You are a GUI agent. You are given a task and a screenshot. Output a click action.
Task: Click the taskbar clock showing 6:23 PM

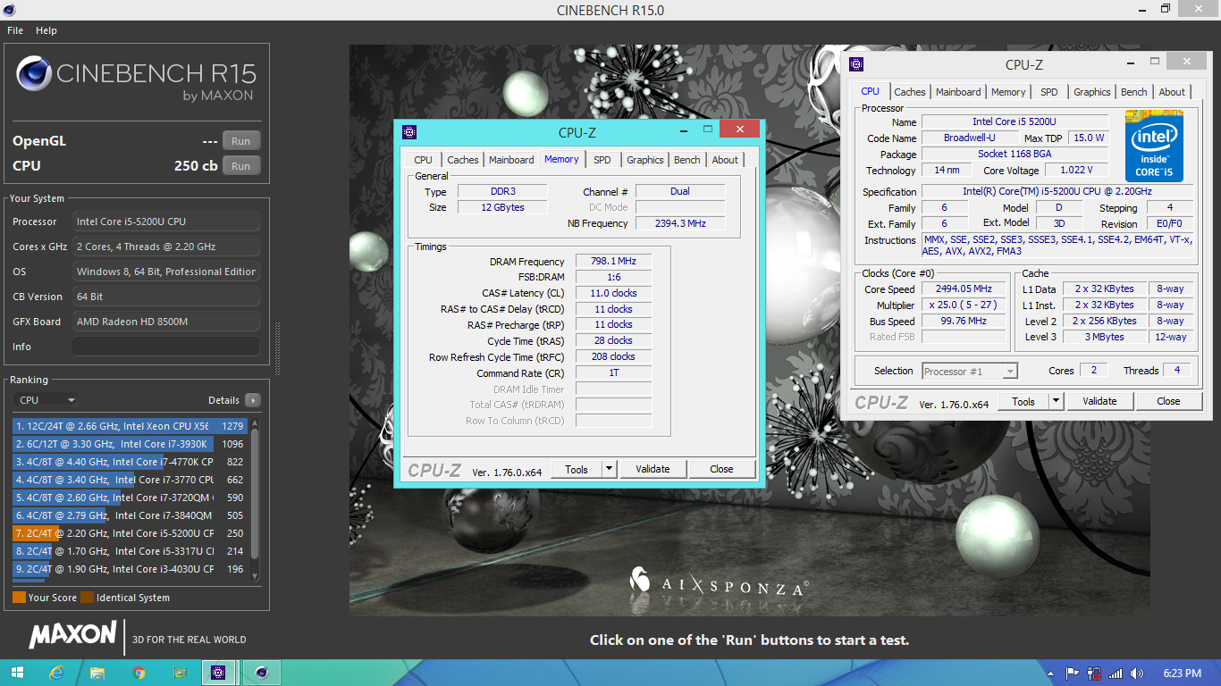pos(1183,673)
